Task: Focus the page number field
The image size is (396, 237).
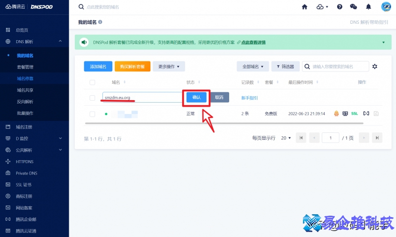Action: (330, 138)
